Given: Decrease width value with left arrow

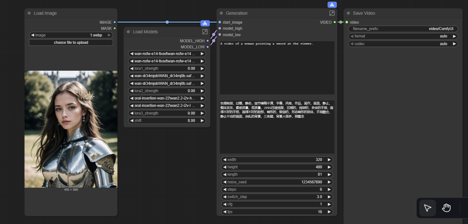Looking at the screenshot, I should (x=225, y=160).
